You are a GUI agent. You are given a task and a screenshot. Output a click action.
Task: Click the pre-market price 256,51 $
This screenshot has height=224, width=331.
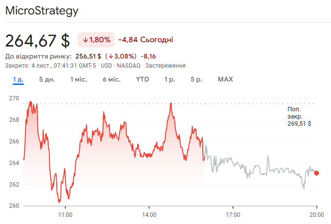[88, 56]
